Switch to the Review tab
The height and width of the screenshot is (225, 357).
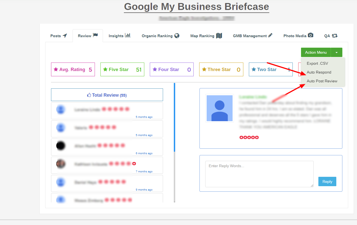pos(88,36)
